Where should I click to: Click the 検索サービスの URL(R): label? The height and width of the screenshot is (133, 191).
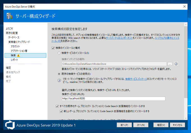point(73,94)
